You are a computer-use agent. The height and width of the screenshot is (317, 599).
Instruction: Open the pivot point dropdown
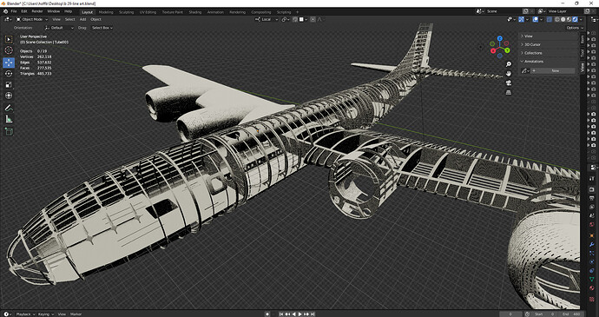pyautogui.click(x=286, y=19)
